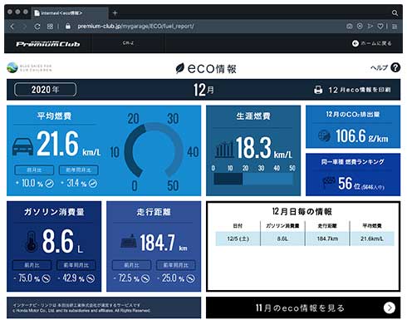The width and height of the screenshot is (407, 325).
Task: Click the Premium Club logo link
Action: coord(48,44)
